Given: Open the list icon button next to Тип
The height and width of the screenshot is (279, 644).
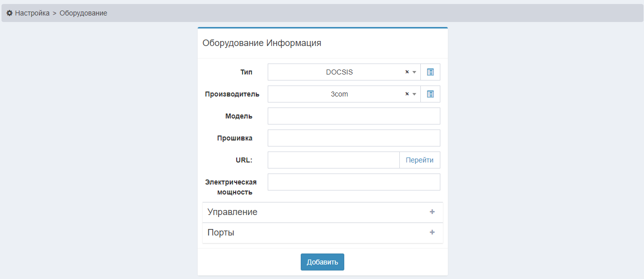Looking at the screenshot, I should (430, 72).
